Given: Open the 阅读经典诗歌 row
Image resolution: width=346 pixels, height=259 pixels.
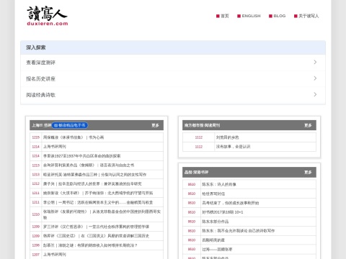Looking at the screenshot, I should (173, 95).
